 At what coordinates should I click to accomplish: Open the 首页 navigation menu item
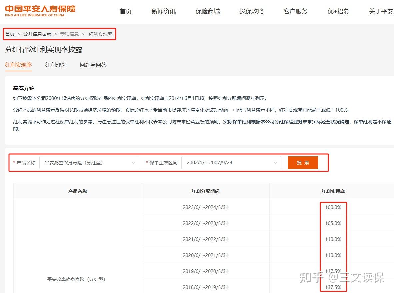click(x=126, y=11)
